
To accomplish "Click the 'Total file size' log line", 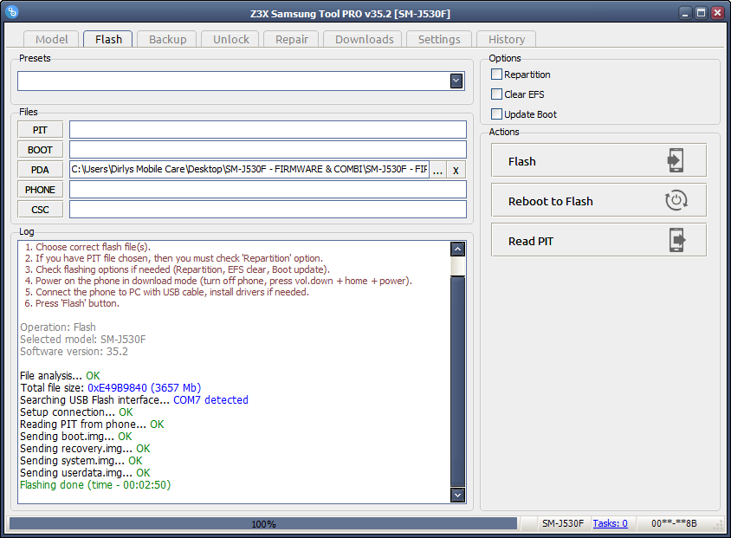I will 111,388.
